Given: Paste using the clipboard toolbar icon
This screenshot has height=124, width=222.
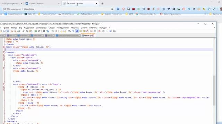Looking at the screenshot, I should point(31,31).
